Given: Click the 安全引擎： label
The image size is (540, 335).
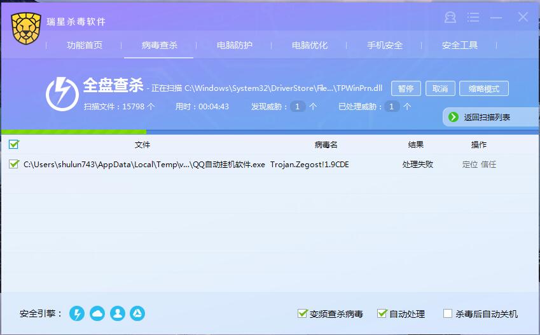Looking at the screenshot, I should point(41,313).
